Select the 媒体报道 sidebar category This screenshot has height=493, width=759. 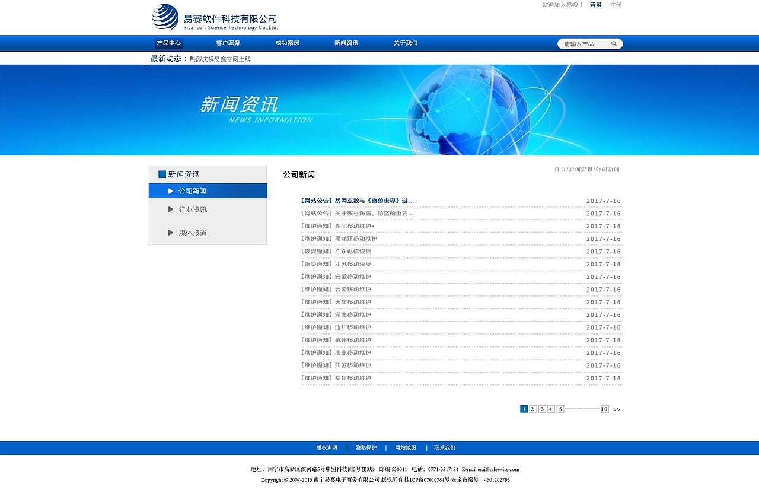192,233
